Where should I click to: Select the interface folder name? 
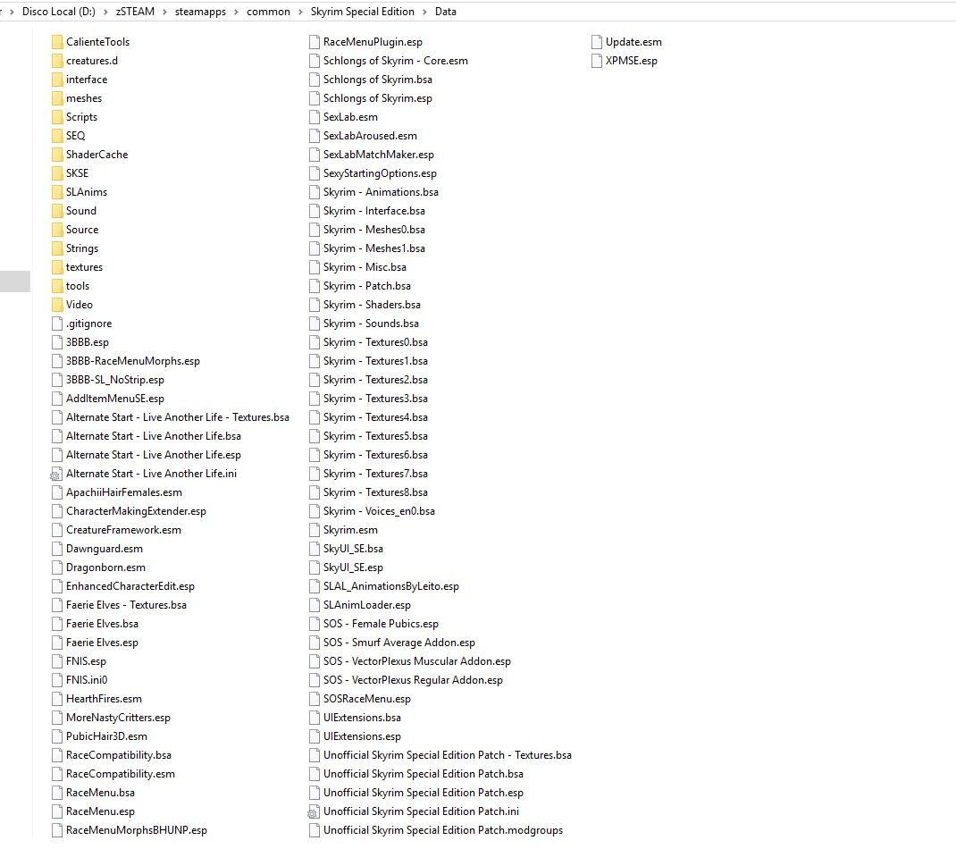click(87, 80)
